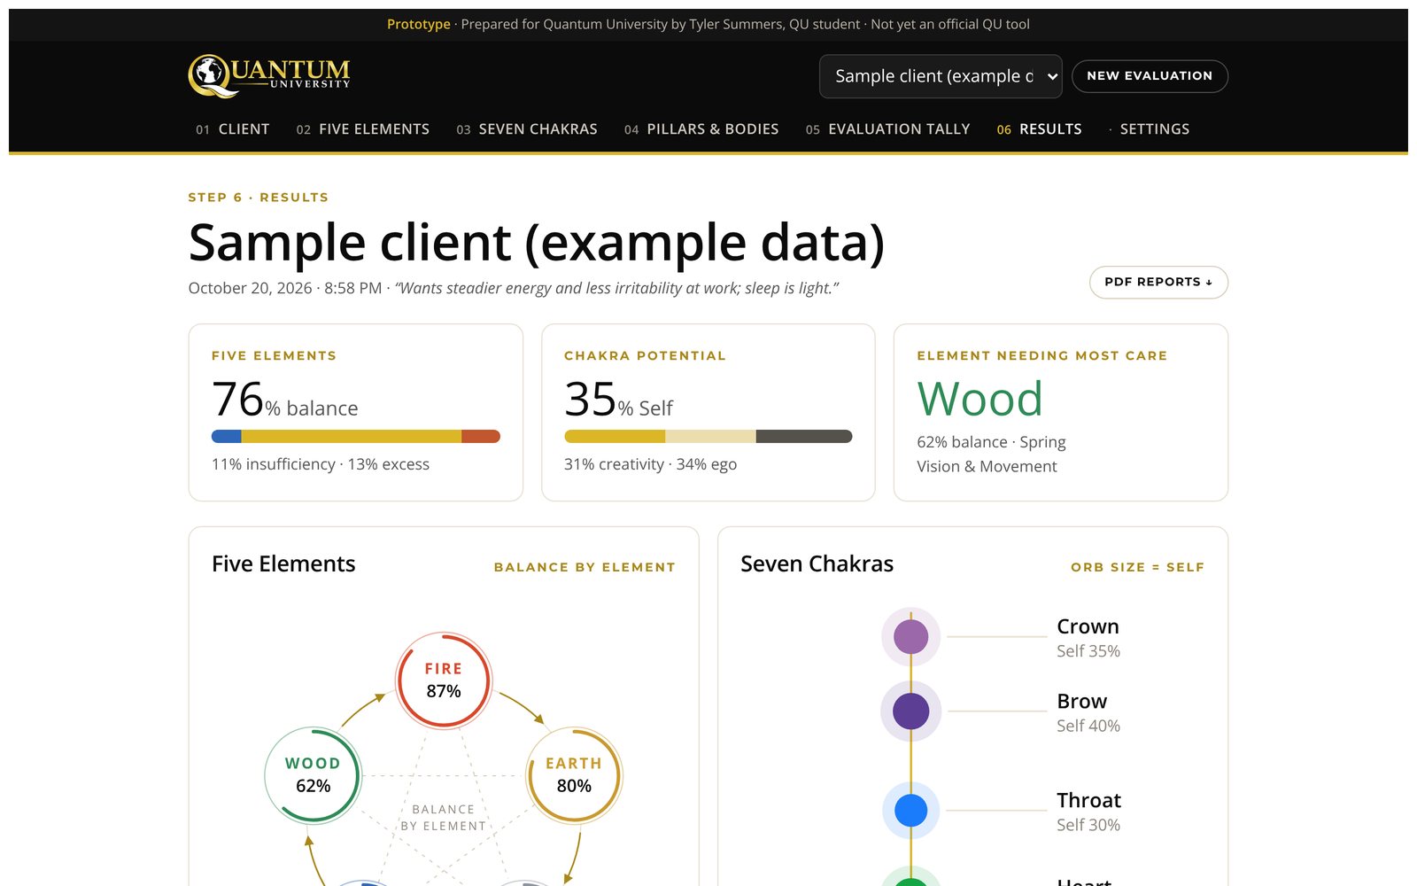Viewport: 1417px width, 886px height.
Task: Click the Crown chakra orb
Action: (x=911, y=636)
